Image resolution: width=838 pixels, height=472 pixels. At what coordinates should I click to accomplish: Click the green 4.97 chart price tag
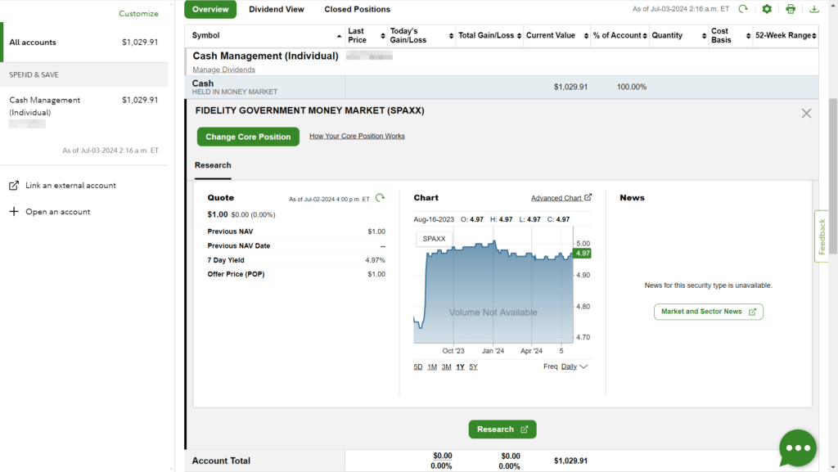pos(582,253)
